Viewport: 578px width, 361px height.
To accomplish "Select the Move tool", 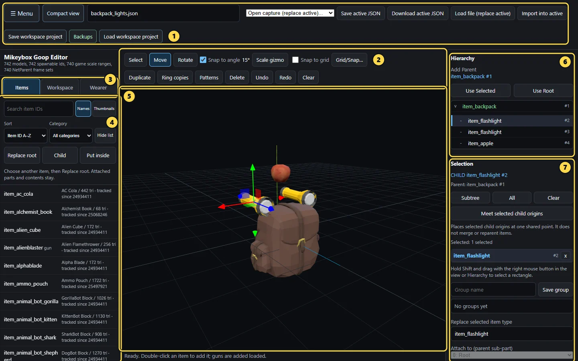I will pyautogui.click(x=160, y=60).
